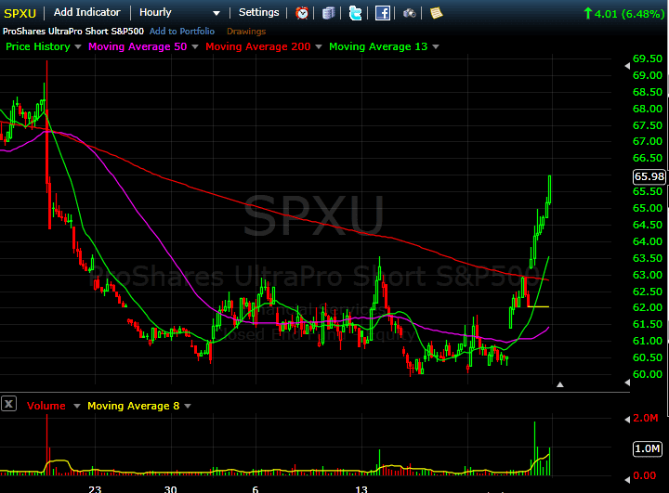Expand Moving Average 200 options arrow

coord(319,46)
